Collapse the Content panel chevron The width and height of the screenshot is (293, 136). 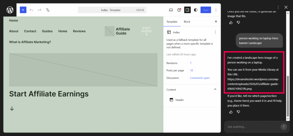click(x=215, y=90)
